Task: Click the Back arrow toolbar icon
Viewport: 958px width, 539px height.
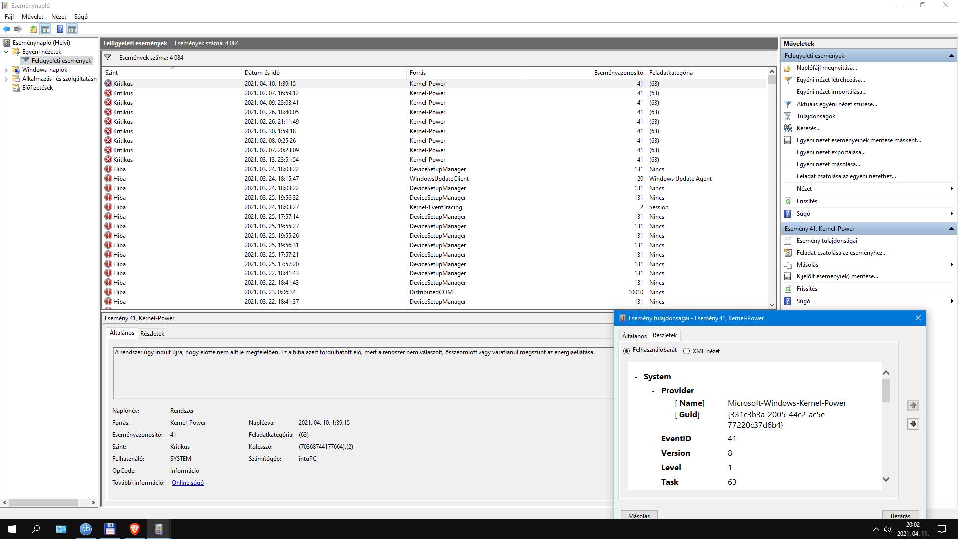Action: pos(6,29)
